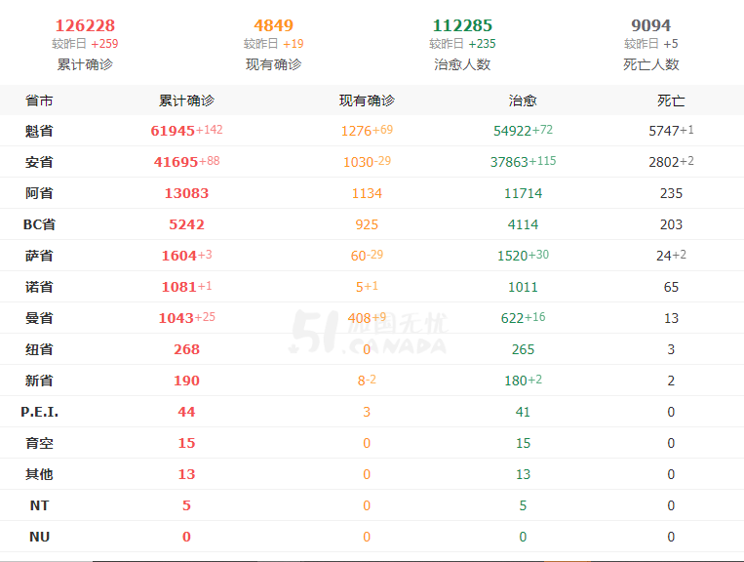Select the 现有确诊 total 4849
The image size is (744, 562).
[x=273, y=25]
